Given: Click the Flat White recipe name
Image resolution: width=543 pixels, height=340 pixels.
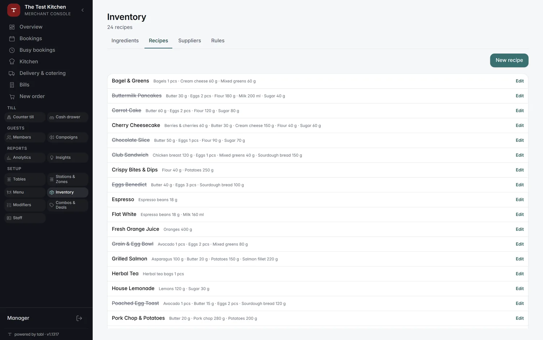Looking at the screenshot, I should (124, 214).
